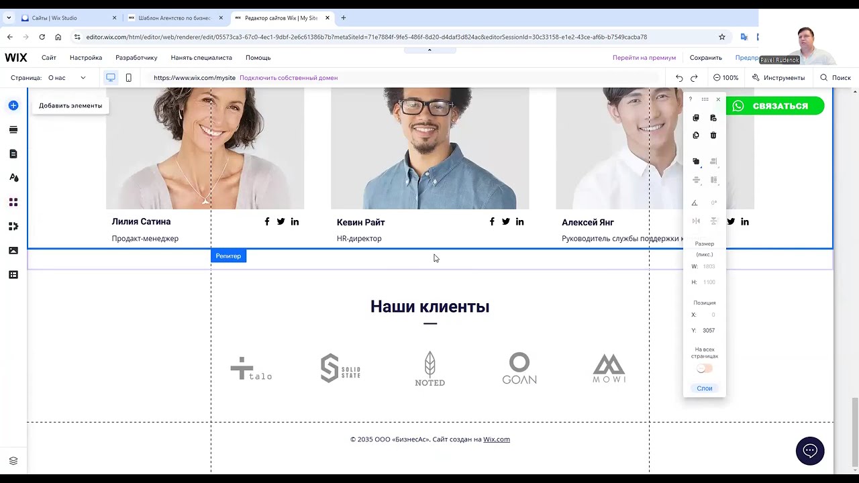Select the NOTED client logo
859x483 pixels.
(429, 369)
